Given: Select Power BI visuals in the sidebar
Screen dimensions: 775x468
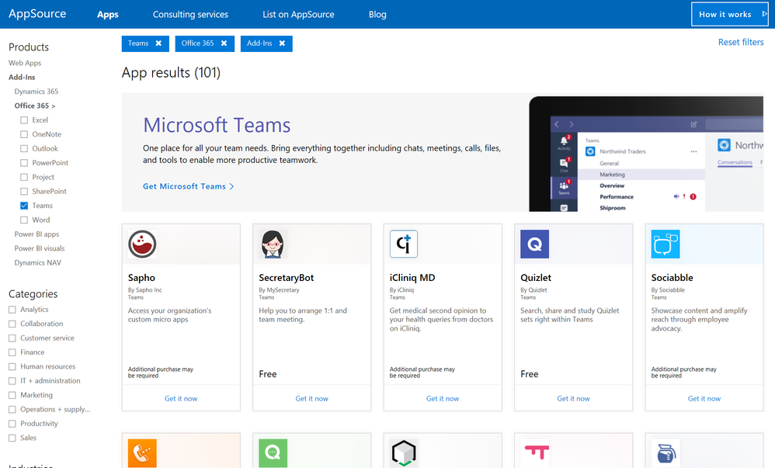Looking at the screenshot, I should click(40, 248).
